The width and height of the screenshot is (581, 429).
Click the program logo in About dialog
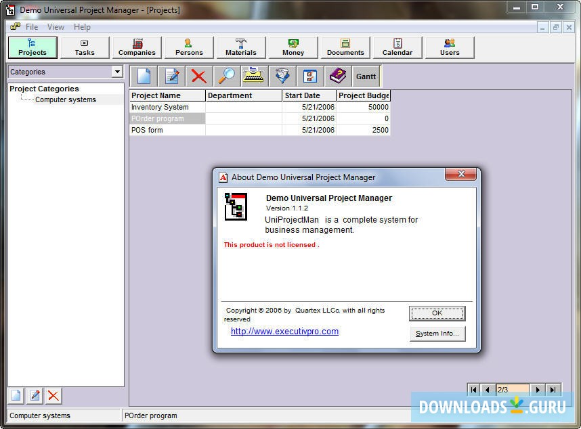(x=236, y=206)
